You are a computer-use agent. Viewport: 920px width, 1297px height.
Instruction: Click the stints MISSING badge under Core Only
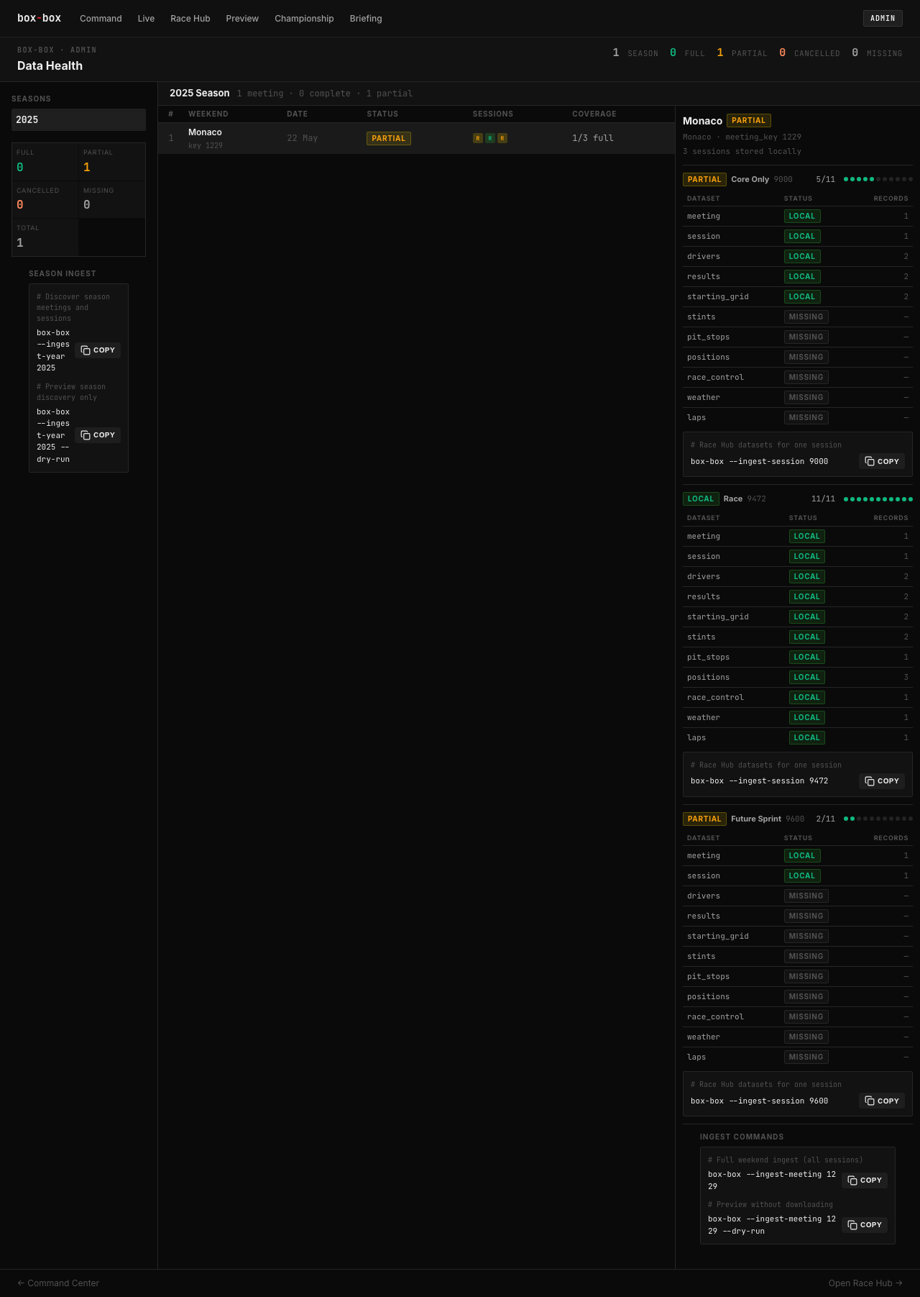click(x=806, y=317)
